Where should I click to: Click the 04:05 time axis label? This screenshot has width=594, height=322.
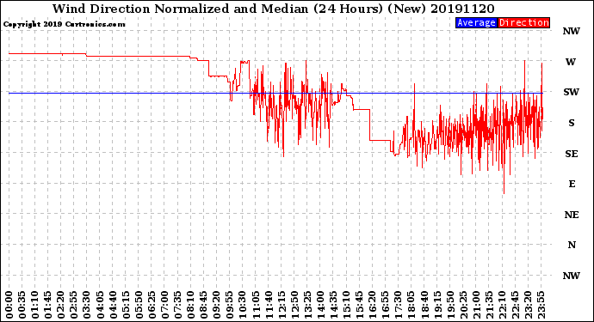click(100, 305)
